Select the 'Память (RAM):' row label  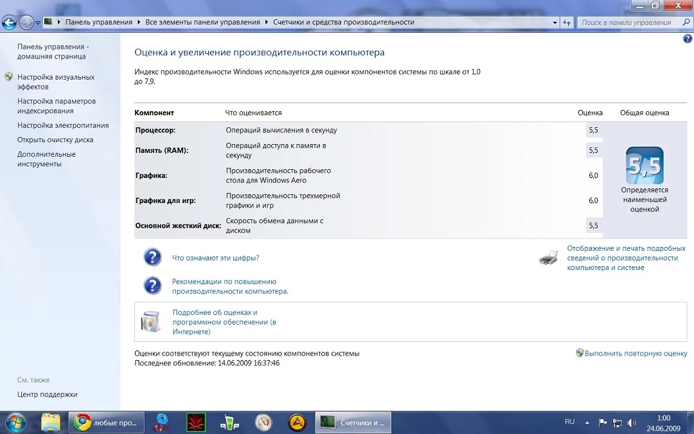[x=162, y=150]
